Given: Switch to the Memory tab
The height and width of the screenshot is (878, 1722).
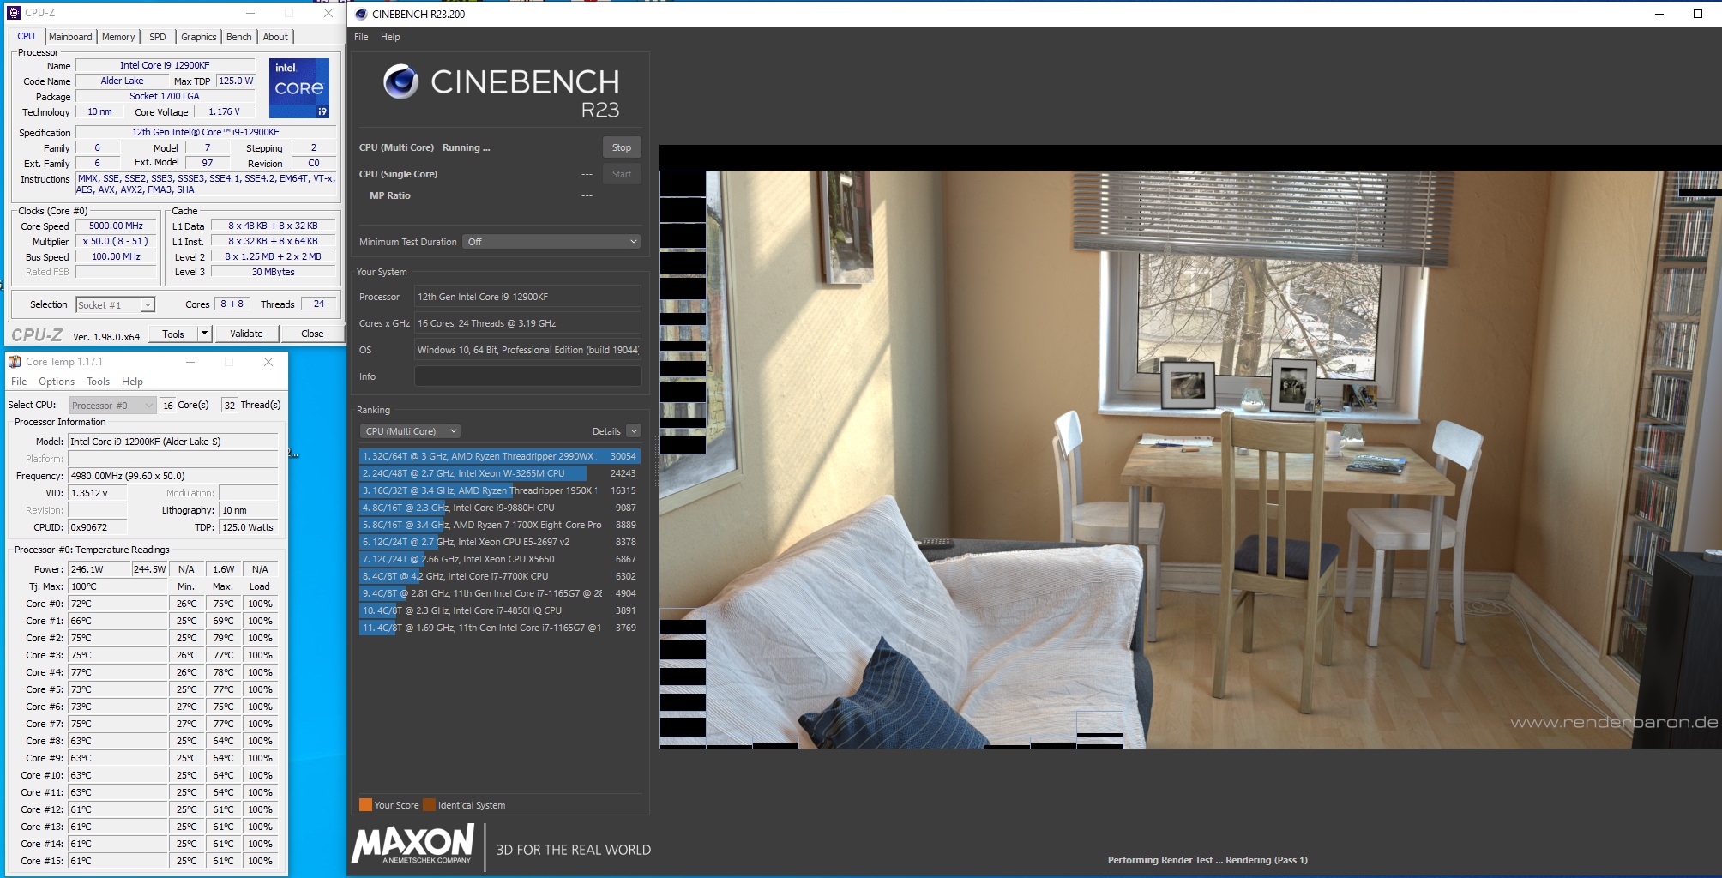Looking at the screenshot, I should 118,37.
